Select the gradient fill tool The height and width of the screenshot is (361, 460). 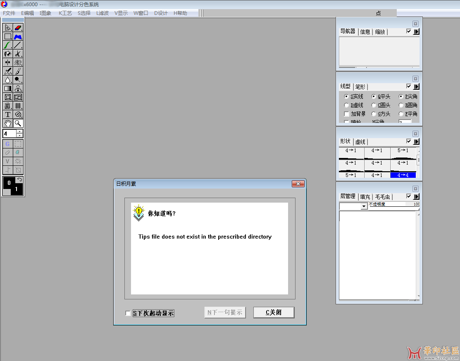point(8,88)
